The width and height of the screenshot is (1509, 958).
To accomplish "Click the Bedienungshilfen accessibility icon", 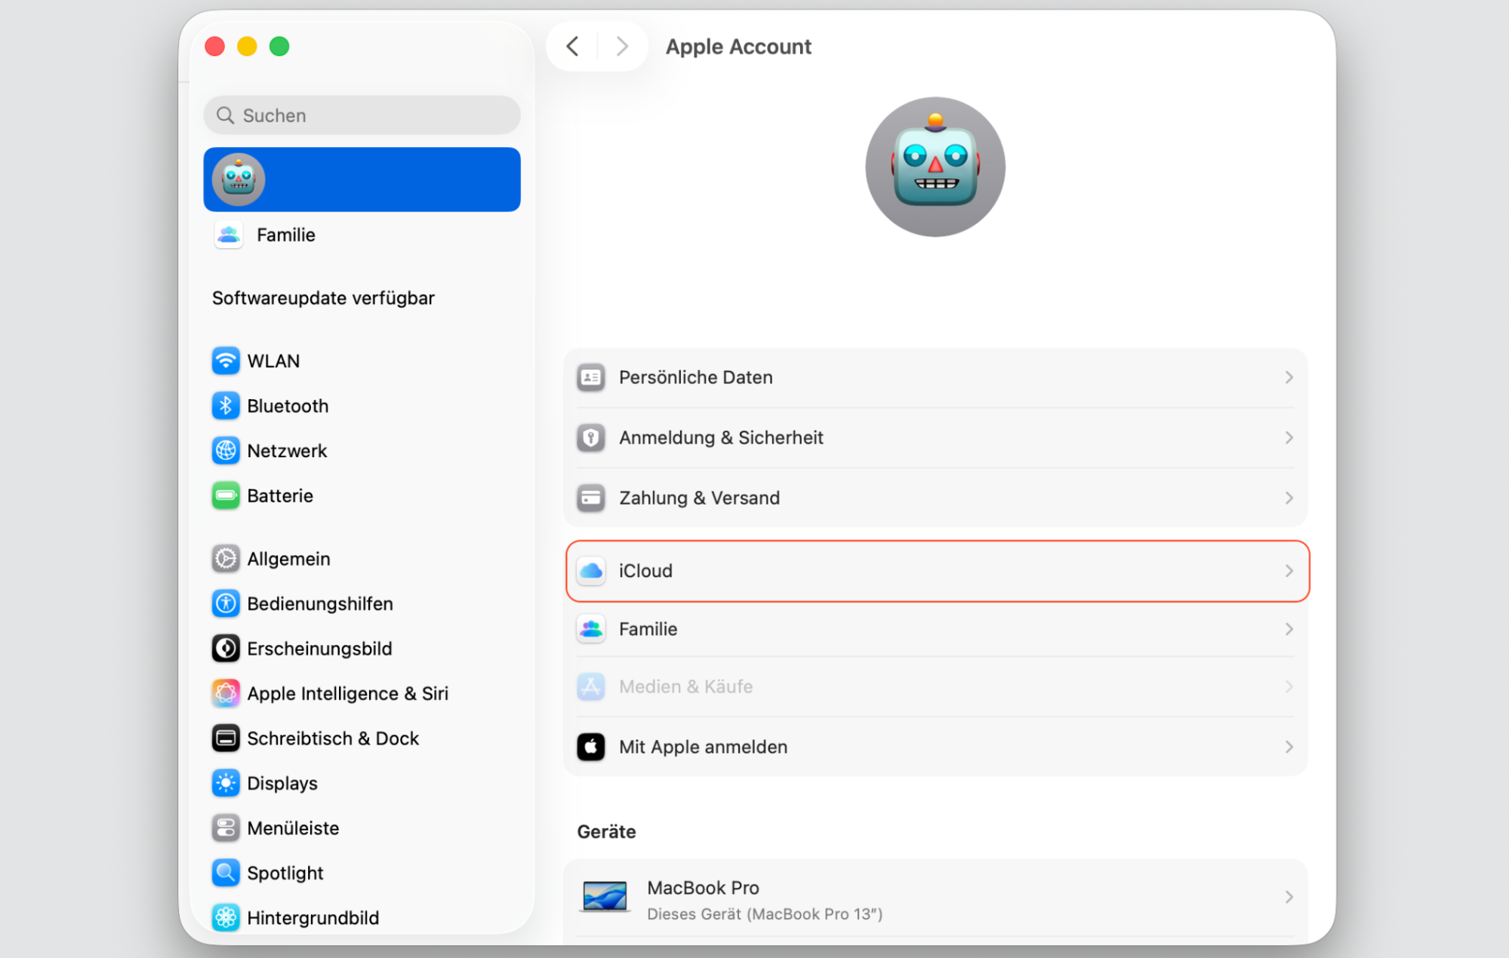I will click(226, 603).
